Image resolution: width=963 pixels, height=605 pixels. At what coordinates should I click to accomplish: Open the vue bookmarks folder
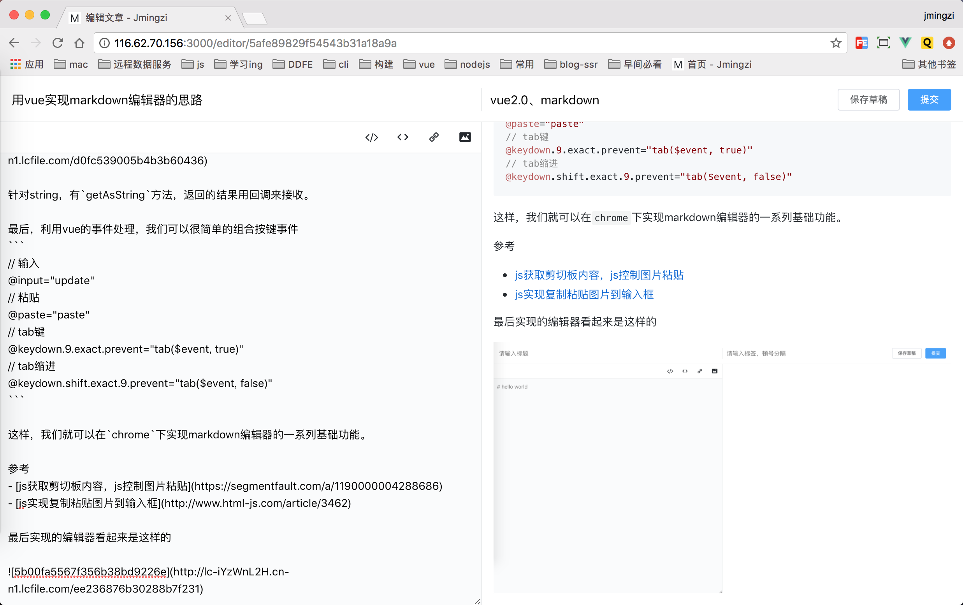coord(419,64)
